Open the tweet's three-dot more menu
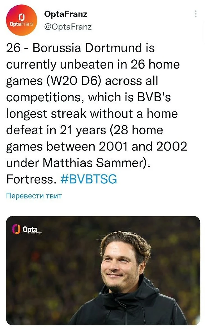This screenshot has height=331, width=205. point(195,14)
